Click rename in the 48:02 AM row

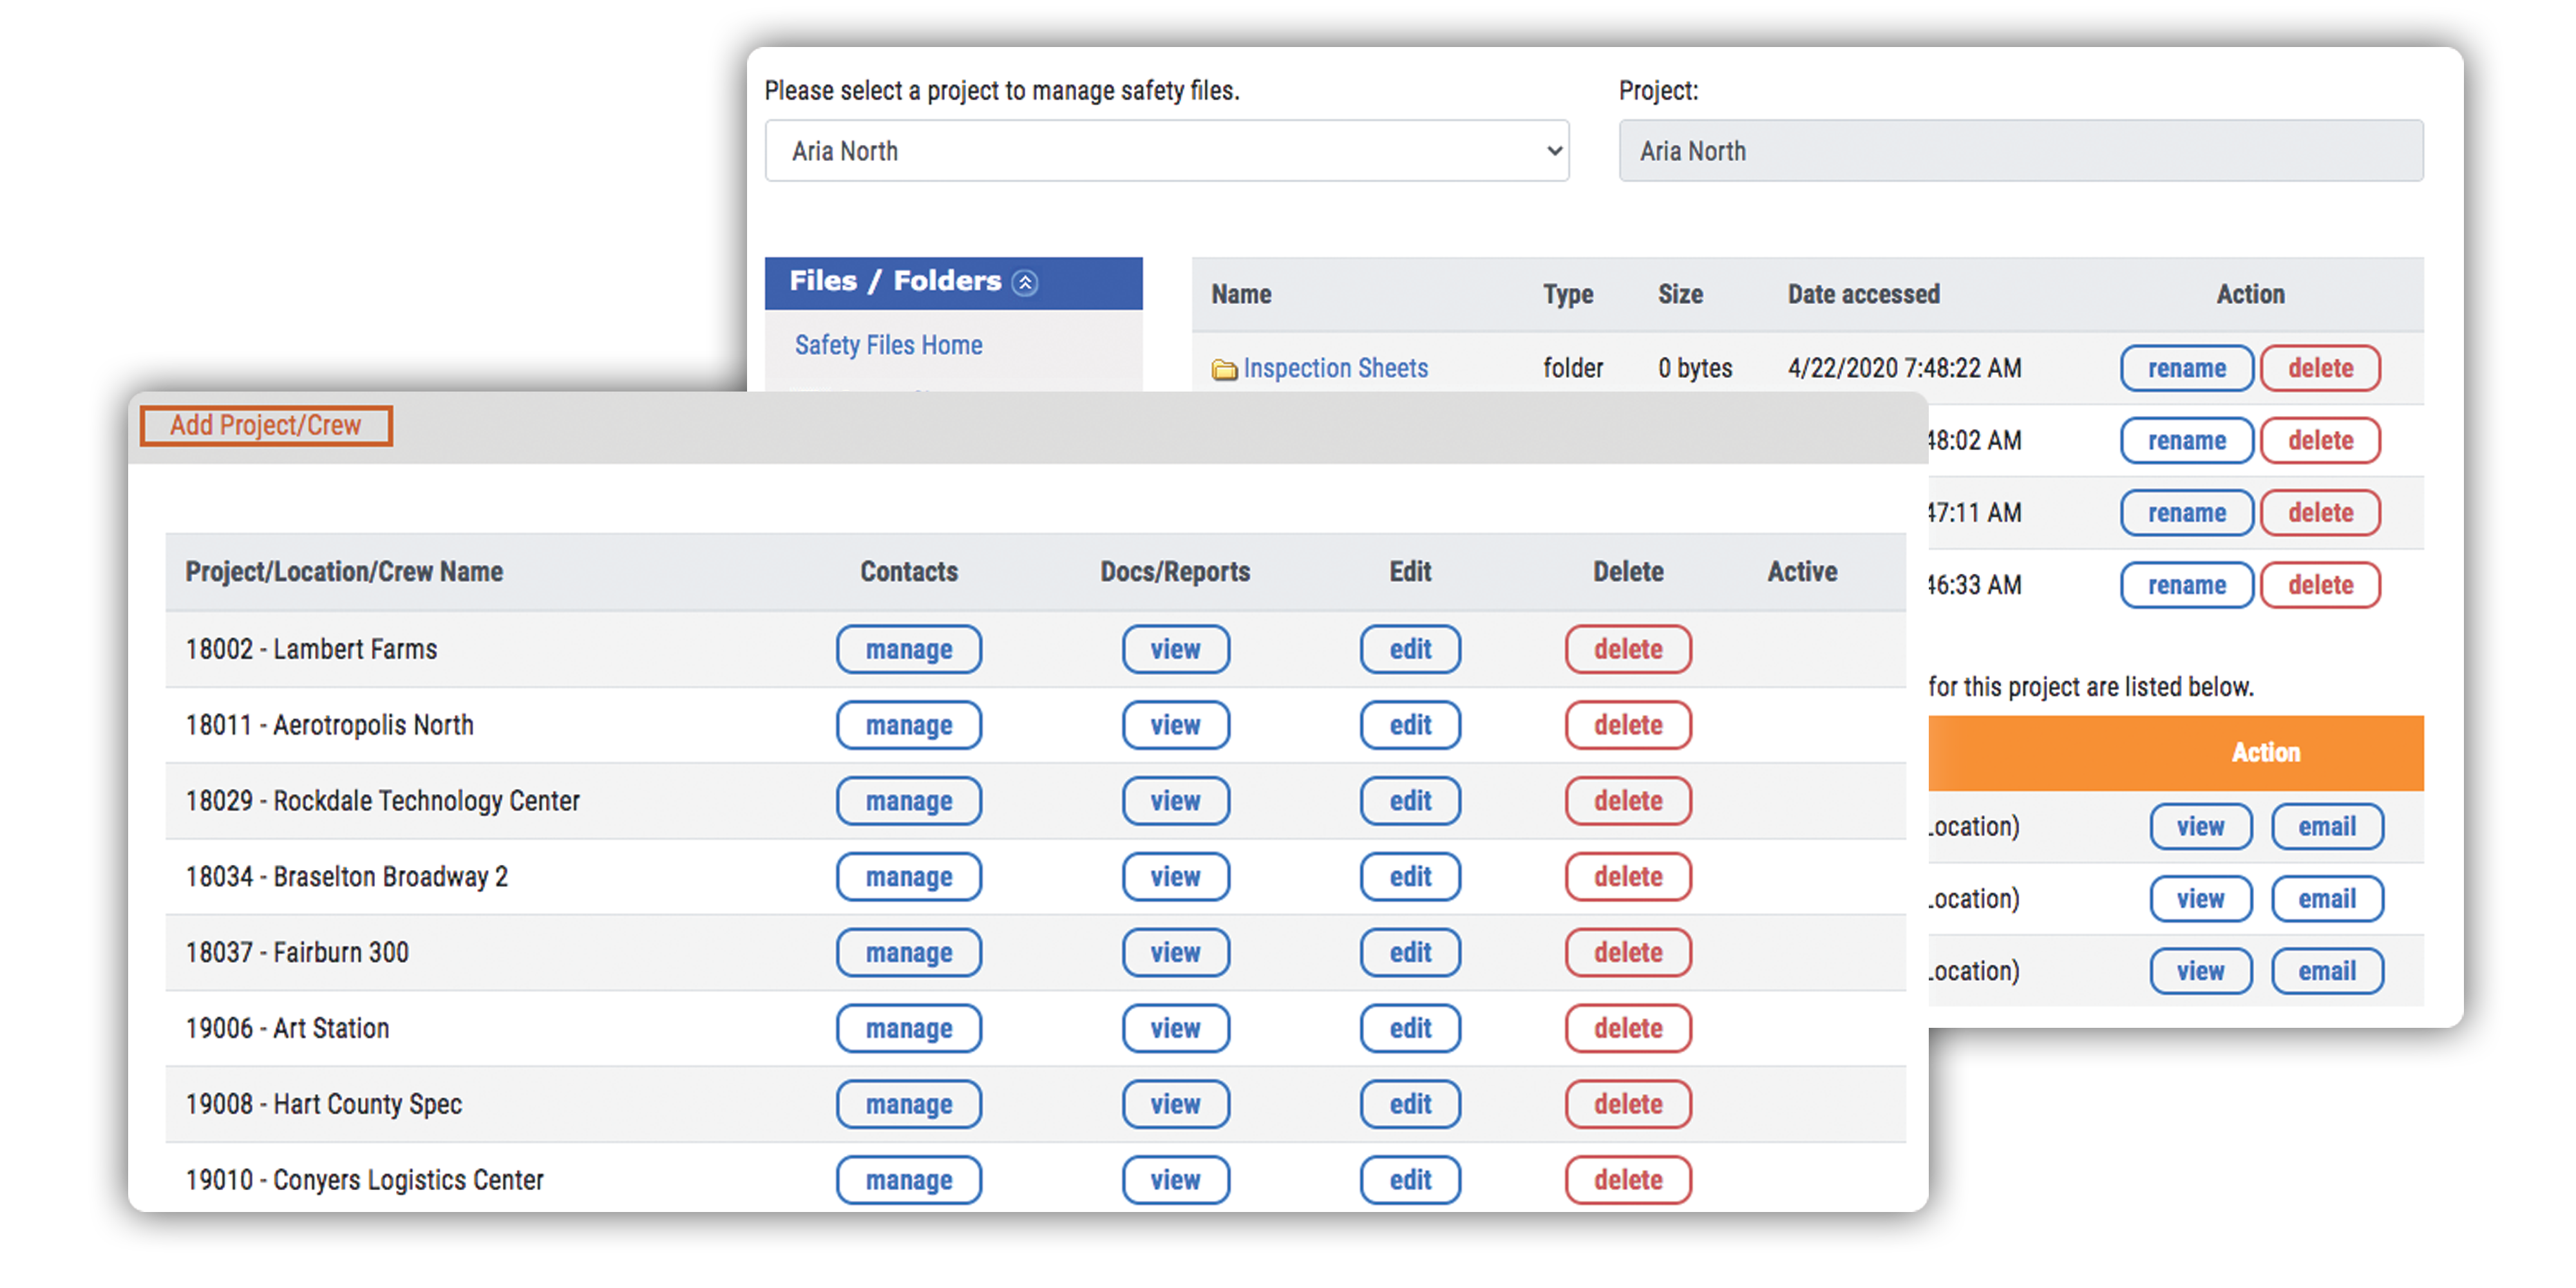tap(2187, 440)
